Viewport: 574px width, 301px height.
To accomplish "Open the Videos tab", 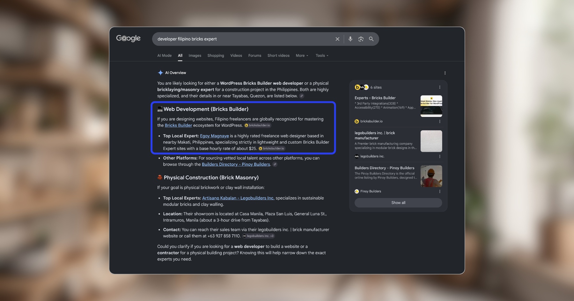I will [236, 55].
